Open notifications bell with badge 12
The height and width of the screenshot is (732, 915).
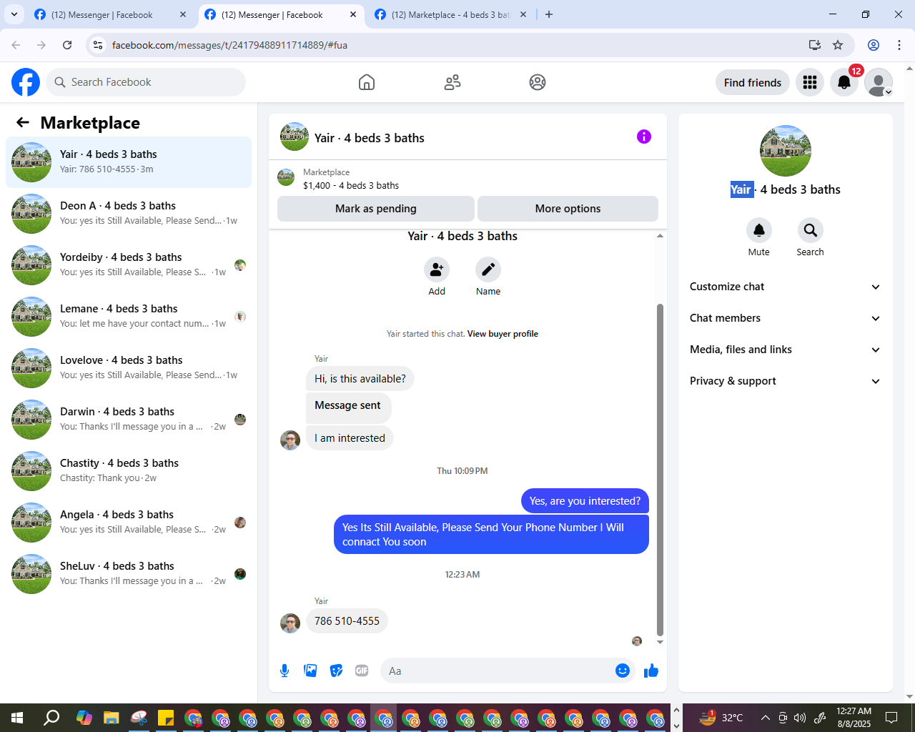point(844,82)
